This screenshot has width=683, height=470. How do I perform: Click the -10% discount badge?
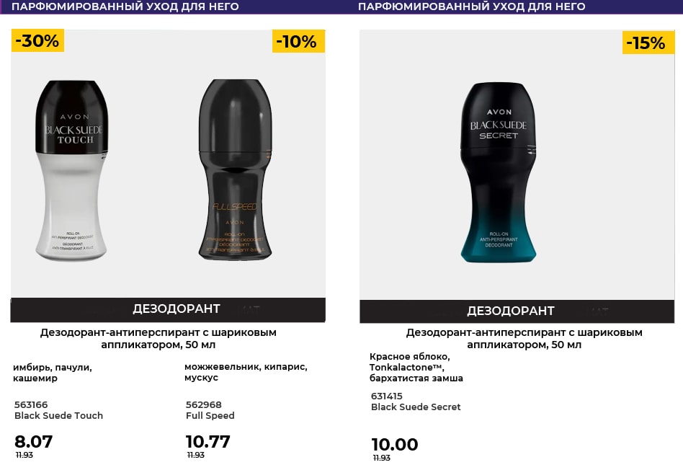tap(298, 42)
